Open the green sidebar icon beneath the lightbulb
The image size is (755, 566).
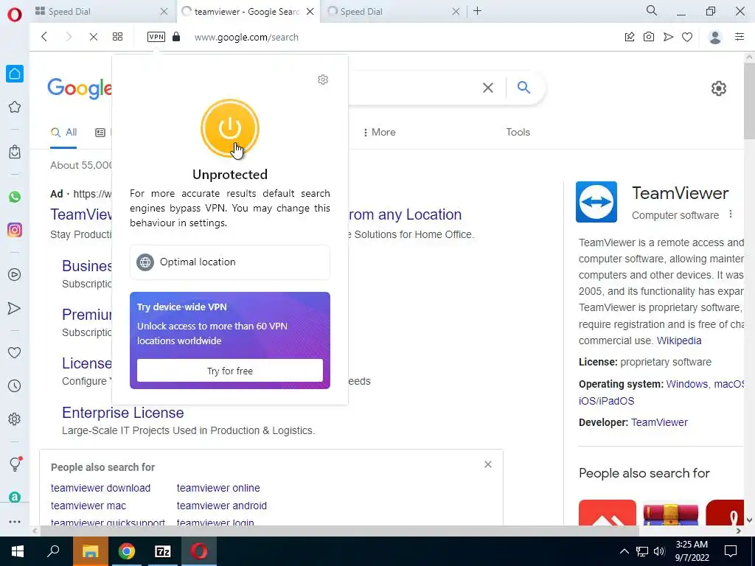(x=15, y=497)
